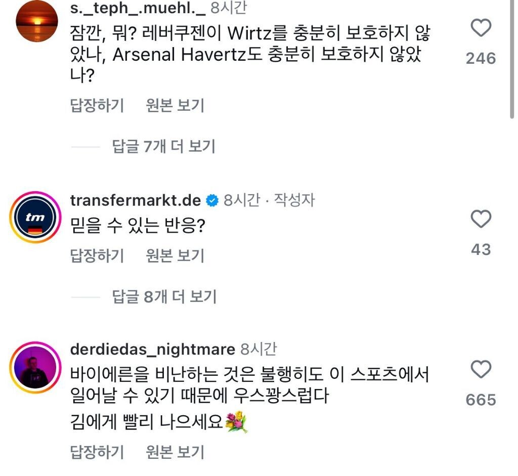Viewport: 518px width, 476px height.
Task: Show original of Wirtz comment via 원본 보기
Action: (x=175, y=106)
